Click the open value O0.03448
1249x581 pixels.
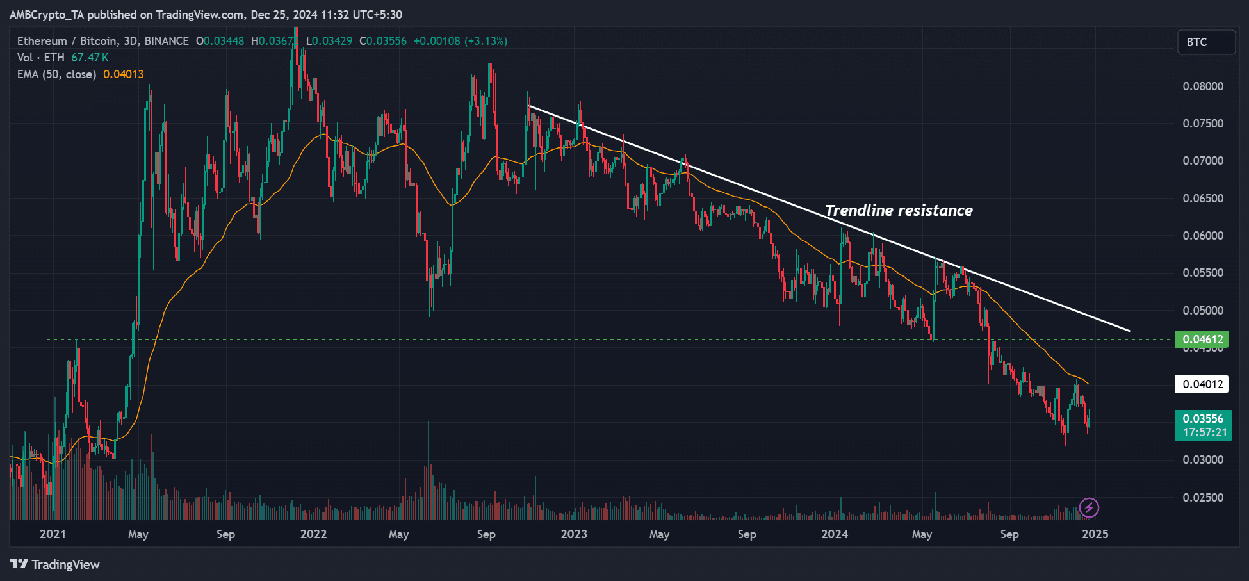[x=220, y=41]
